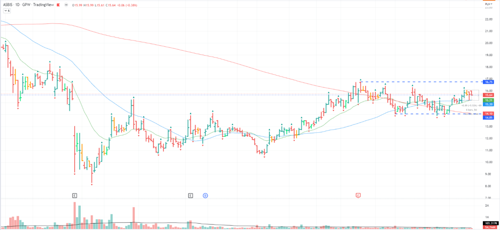Screen dimensions: 500x230
Task: Select the 14.05 support price label
Action: (x=489, y=118)
